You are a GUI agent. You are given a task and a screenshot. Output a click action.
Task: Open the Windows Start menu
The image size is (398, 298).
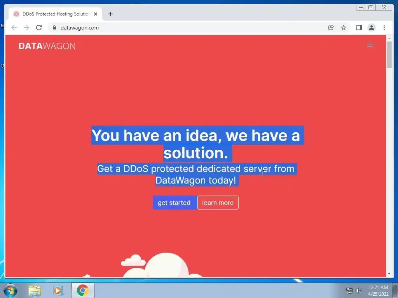(x=10, y=290)
